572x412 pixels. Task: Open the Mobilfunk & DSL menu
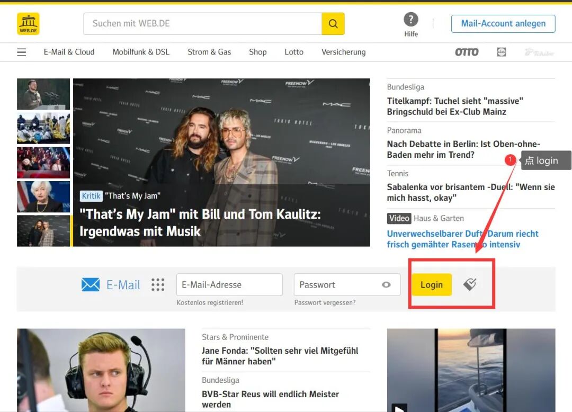click(x=141, y=52)
